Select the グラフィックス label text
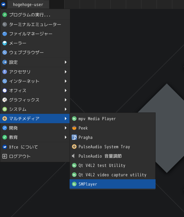Viewport: 184px width, 217px height. click(24, 100)
